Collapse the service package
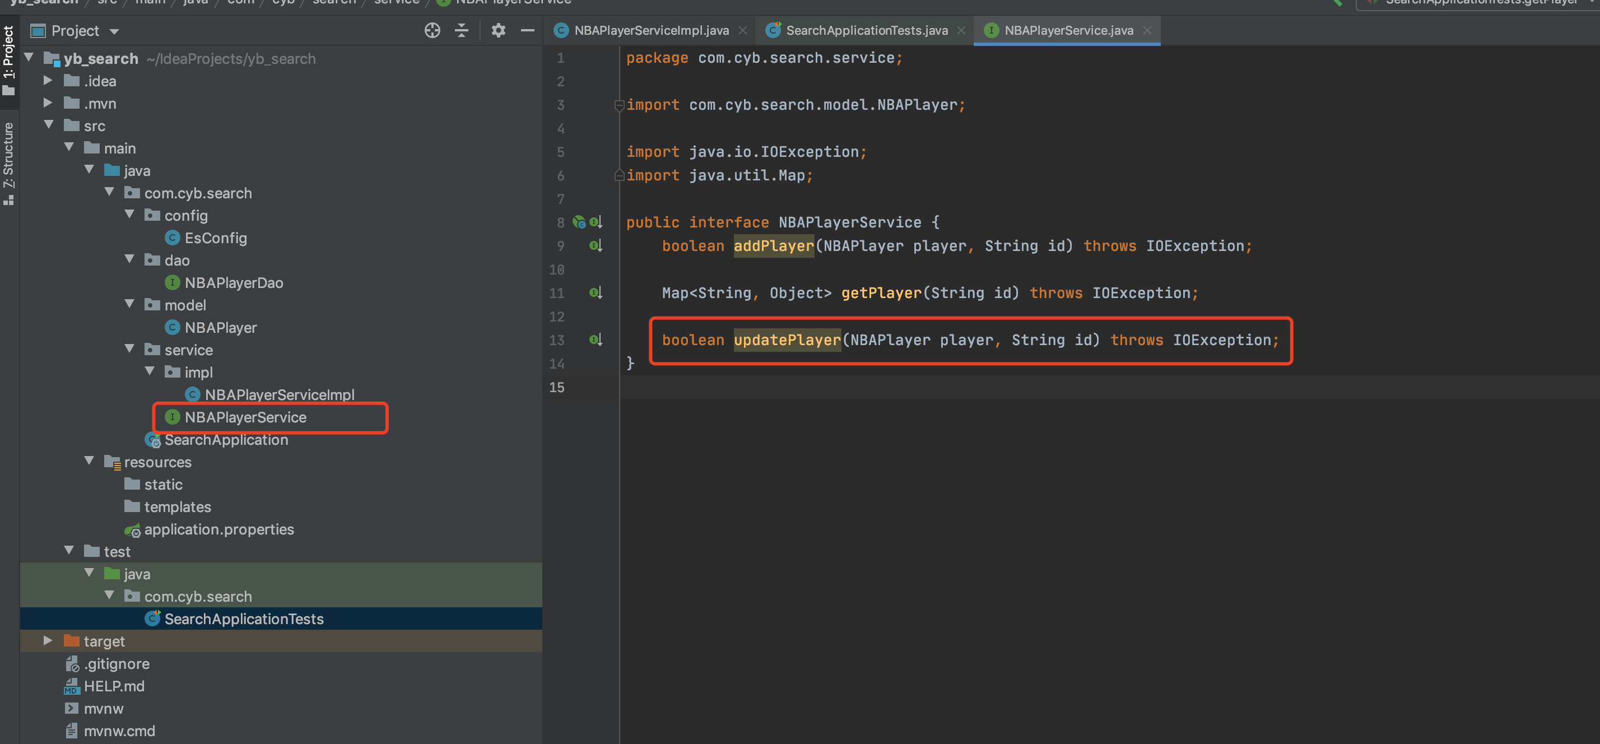 pyautogui.click(x=129, y=348)
